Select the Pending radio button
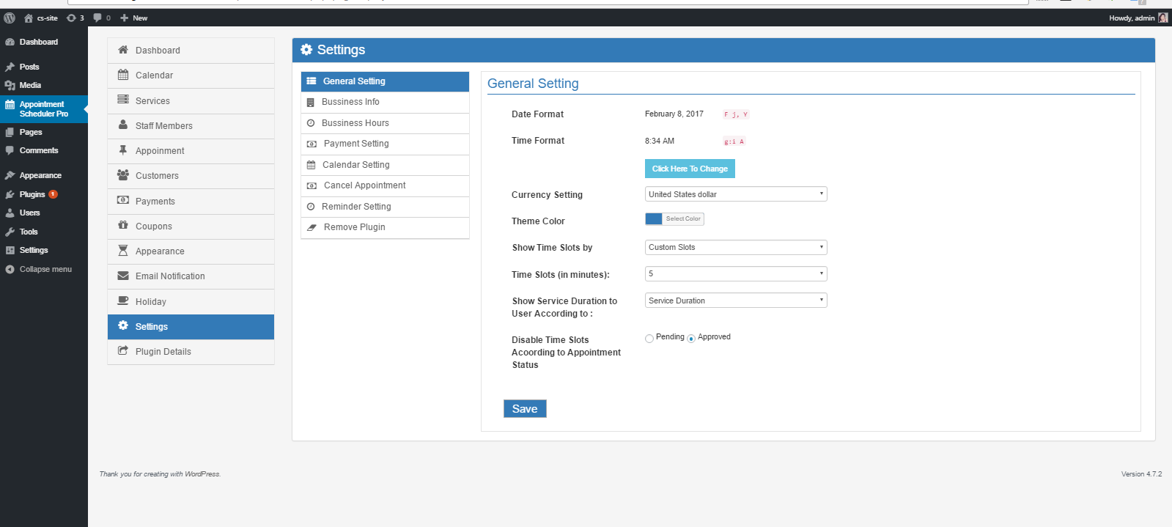Screen dimensions: 1172x527 649,339
